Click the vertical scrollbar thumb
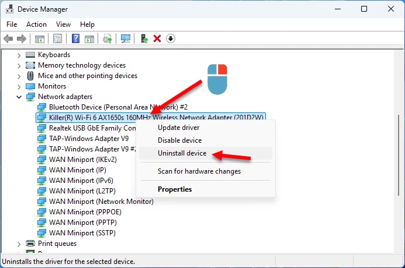 (x=400, y=155)
